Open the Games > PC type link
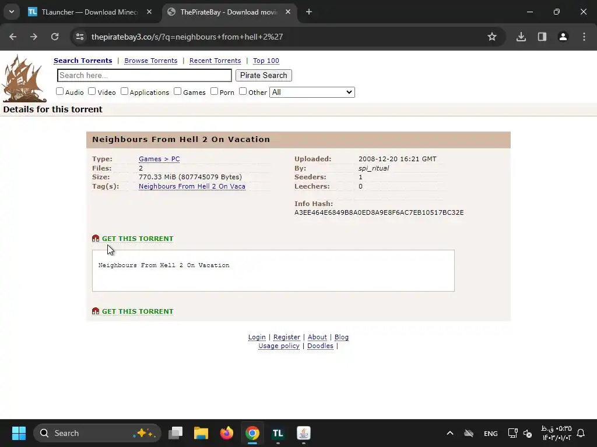Screen dimensions: 597x447 (x=159, y=159)
